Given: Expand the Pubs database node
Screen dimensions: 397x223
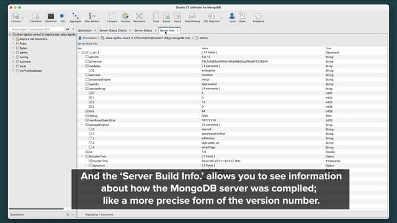Looking at the screenshot, I should click(13, 43).
